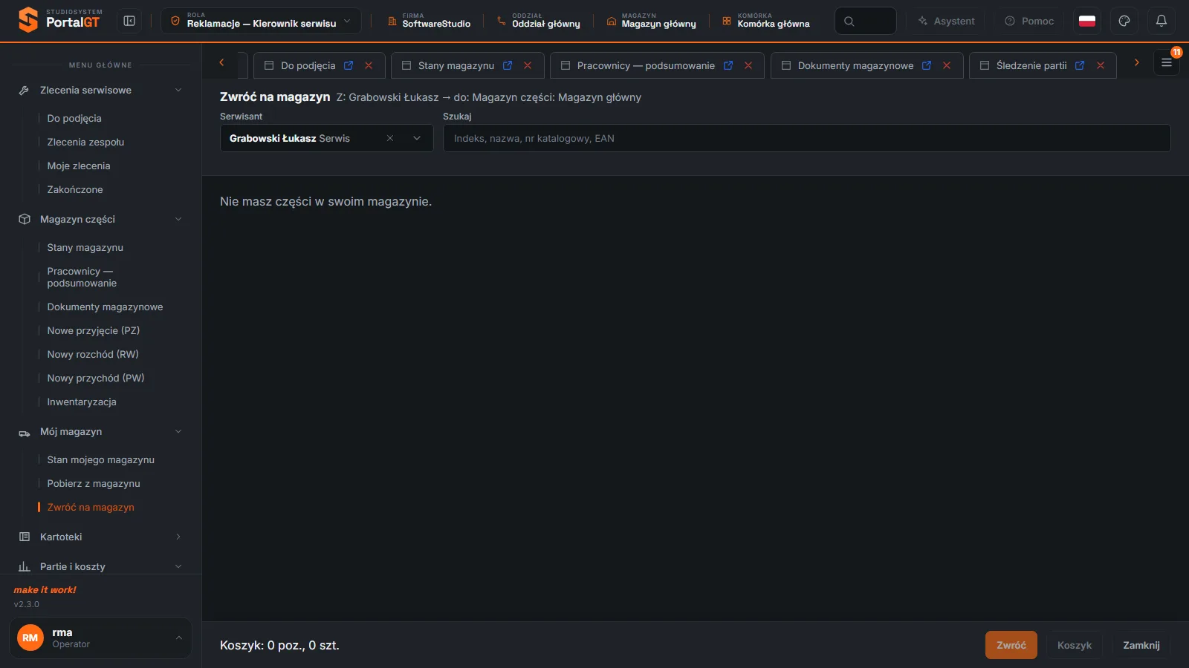
Task: Close the Stany magazynu tab
Action: point(528,65)
